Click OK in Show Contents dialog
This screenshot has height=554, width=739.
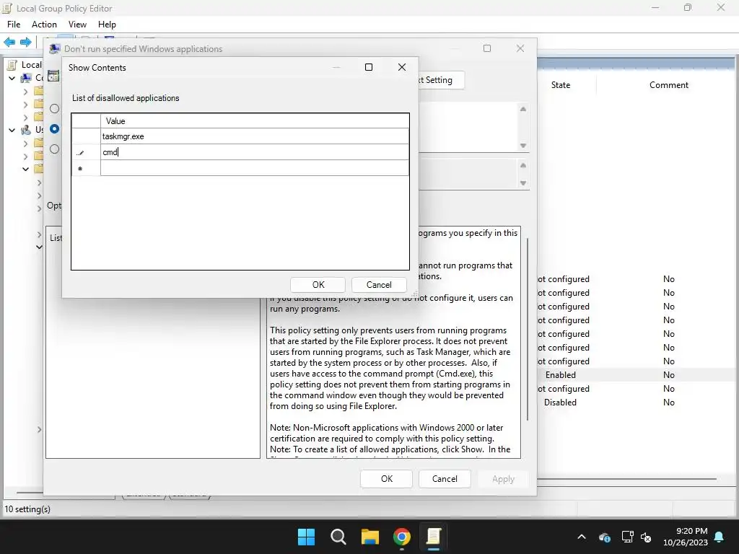(318, 284)
